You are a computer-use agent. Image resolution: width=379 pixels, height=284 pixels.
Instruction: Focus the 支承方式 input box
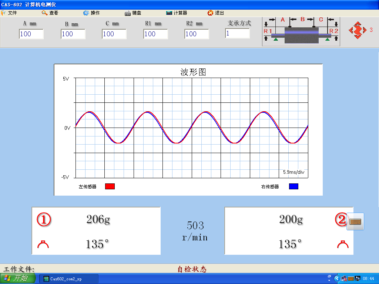coord(237,33)
